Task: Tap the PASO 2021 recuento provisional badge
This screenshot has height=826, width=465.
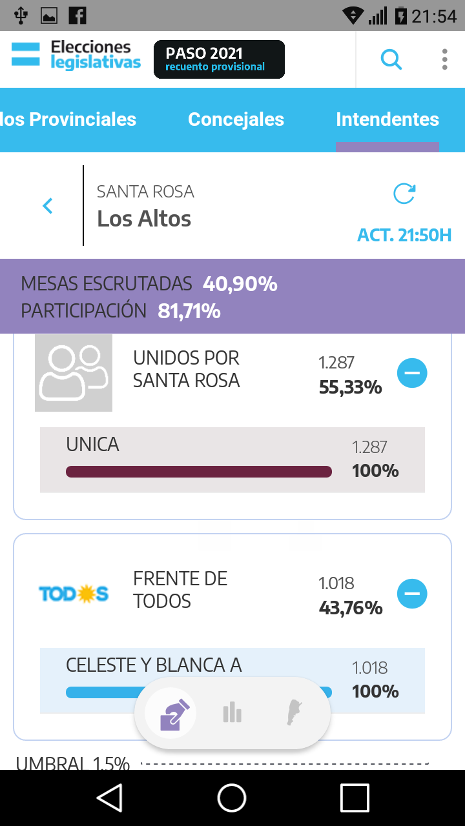Action: [x=219, y=59]
